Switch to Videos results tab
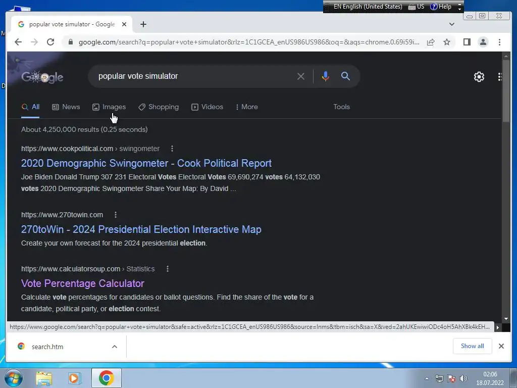The width and height of the screenshot is (517, 388). point(208,107)
